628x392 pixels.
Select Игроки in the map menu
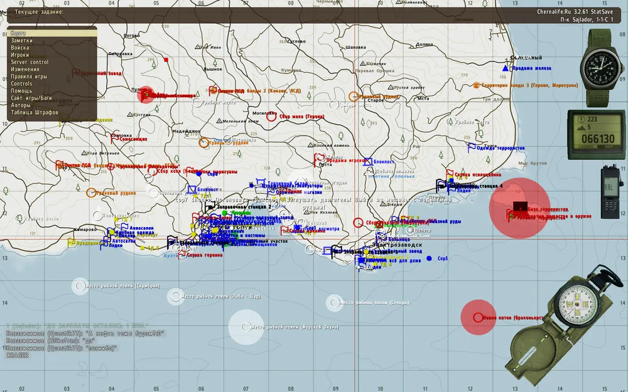(x=20, y=55)
